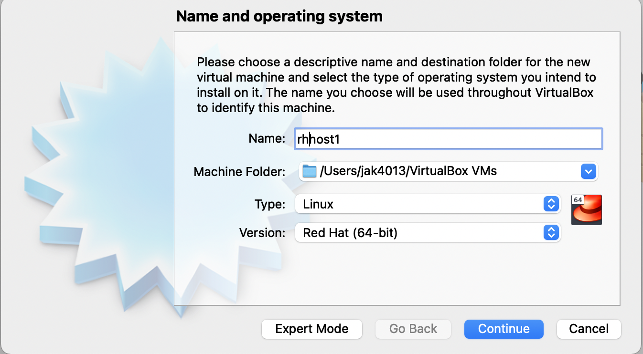
Task: Switch to Expert Mode
Action: [312, 329]
